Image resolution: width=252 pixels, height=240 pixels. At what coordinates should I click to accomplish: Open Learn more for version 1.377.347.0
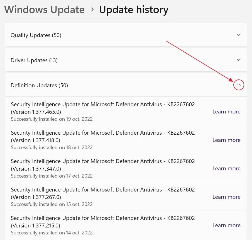[x=226, y=169]
